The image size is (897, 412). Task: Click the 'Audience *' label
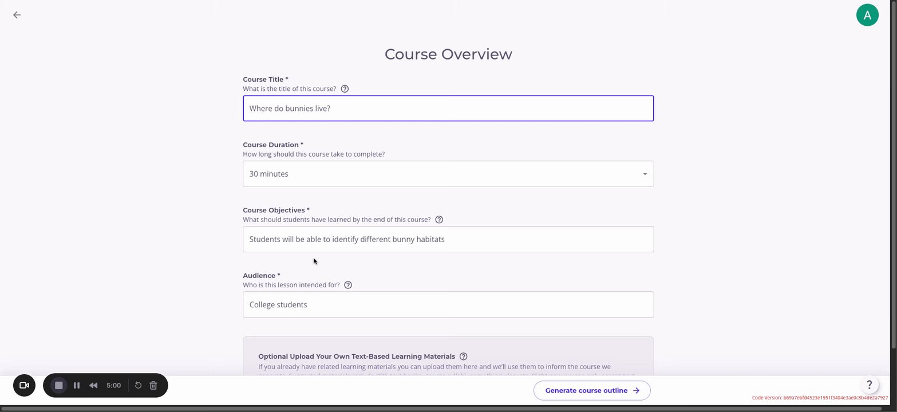click(x=262, y=275)
